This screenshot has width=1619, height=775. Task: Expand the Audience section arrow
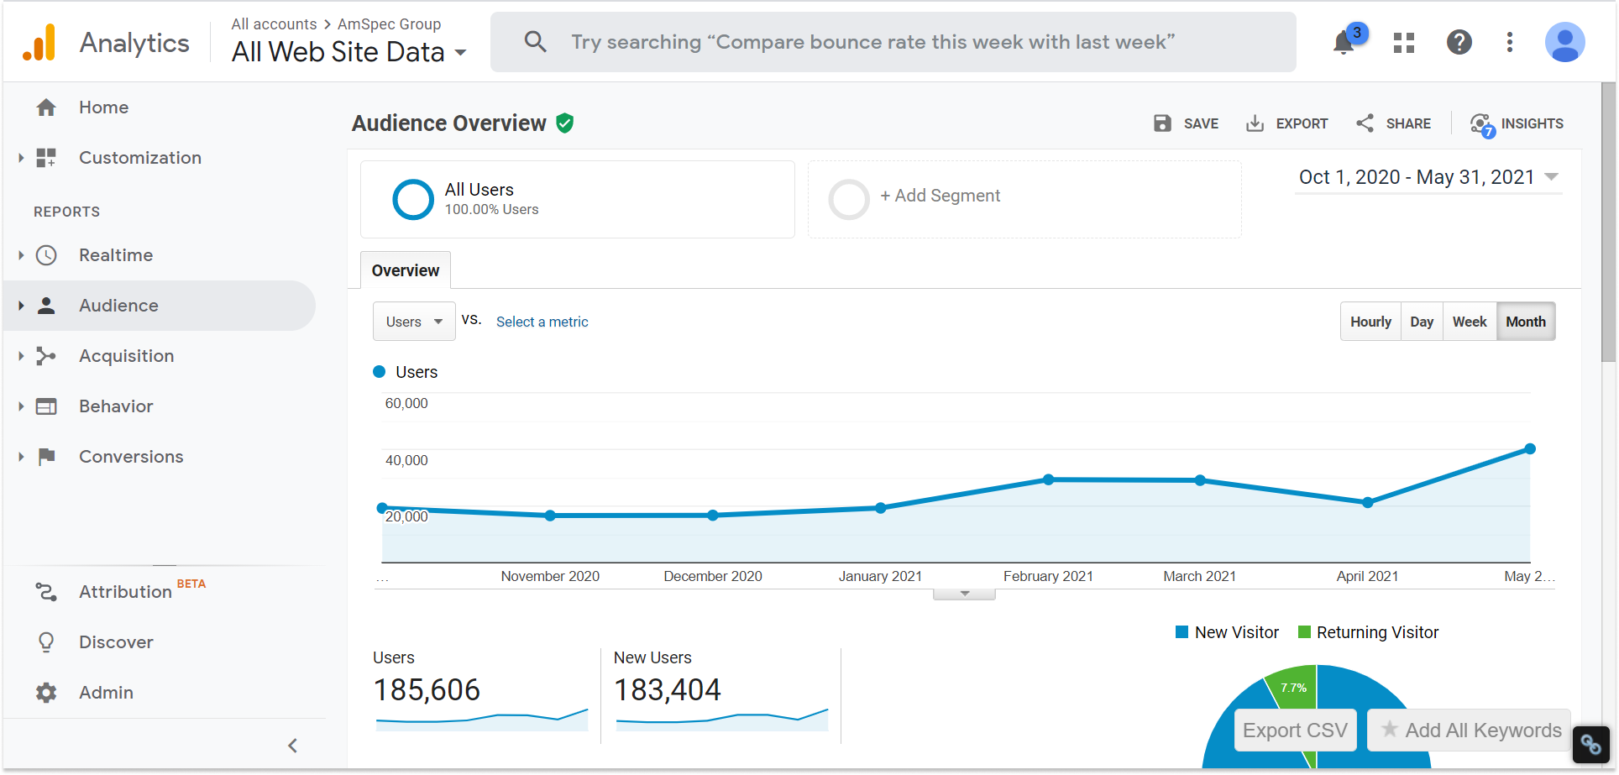click(x=21, y=306)
